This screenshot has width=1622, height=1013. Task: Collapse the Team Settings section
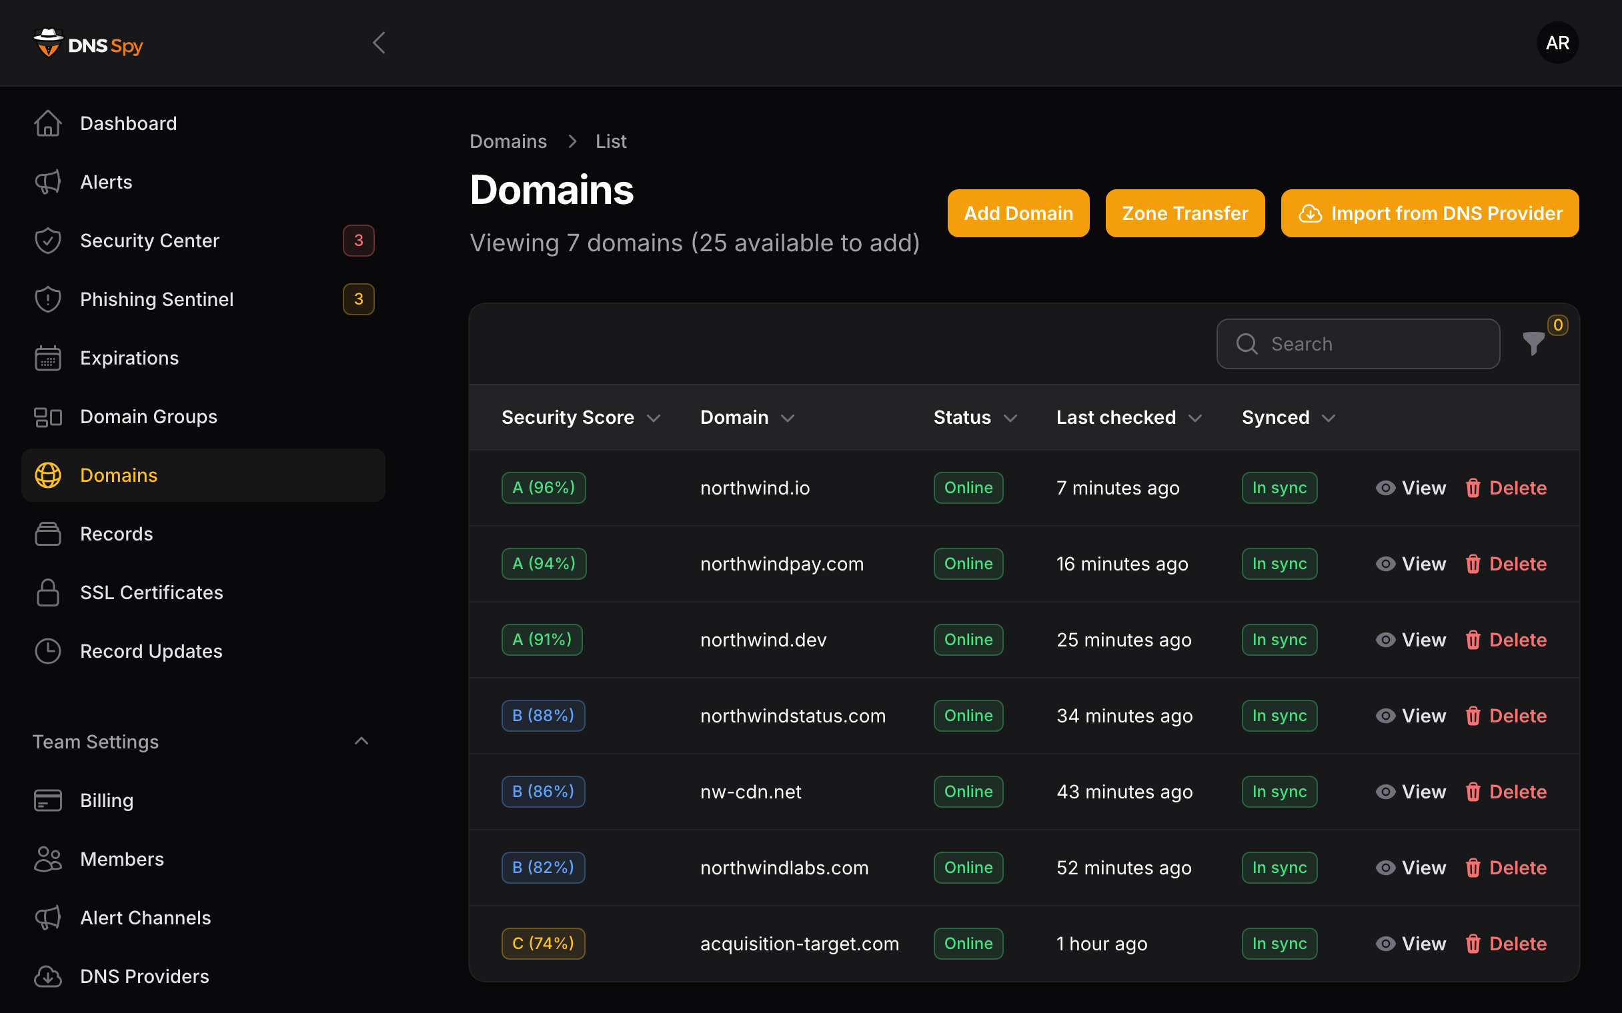pos(361,741)
